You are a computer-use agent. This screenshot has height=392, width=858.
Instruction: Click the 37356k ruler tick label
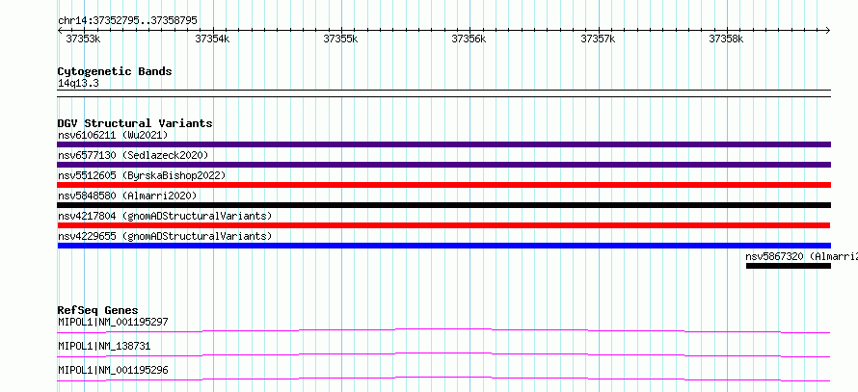pyautogui.click(x=469, y=39)
